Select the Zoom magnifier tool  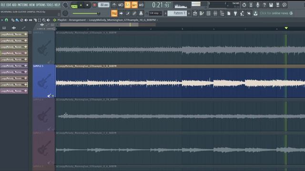pos(44,20)
